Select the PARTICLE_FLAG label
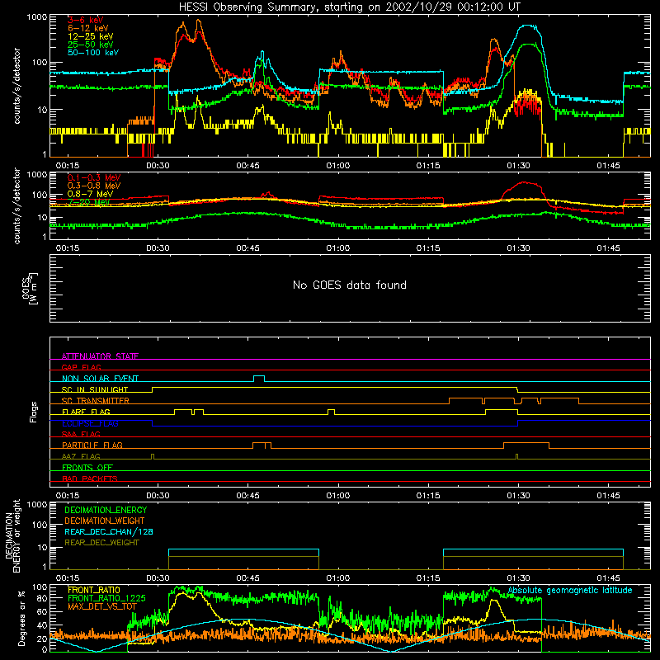Screen dimensions: 660x660 (92, 445)
